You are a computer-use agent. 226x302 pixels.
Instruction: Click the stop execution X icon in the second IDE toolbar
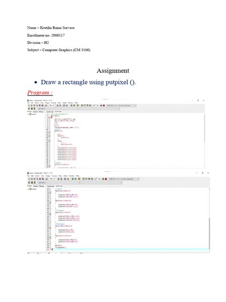click(x=100, y=179)
